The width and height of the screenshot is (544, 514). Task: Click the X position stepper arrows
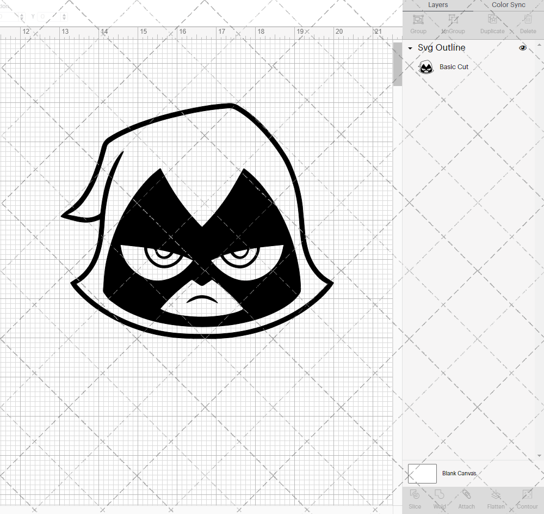tap(22, 16)
